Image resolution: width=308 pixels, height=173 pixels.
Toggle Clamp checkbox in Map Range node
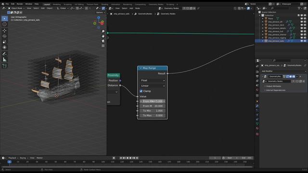(x=141, y=91)
